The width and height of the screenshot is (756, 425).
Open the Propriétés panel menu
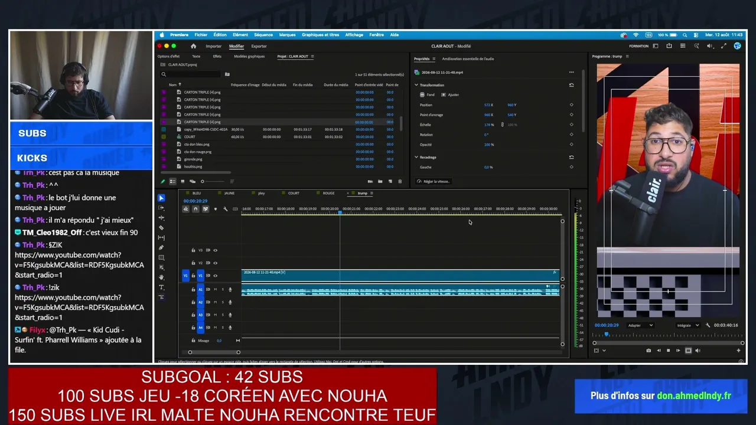pyautogui.click(x=434, y=59)
